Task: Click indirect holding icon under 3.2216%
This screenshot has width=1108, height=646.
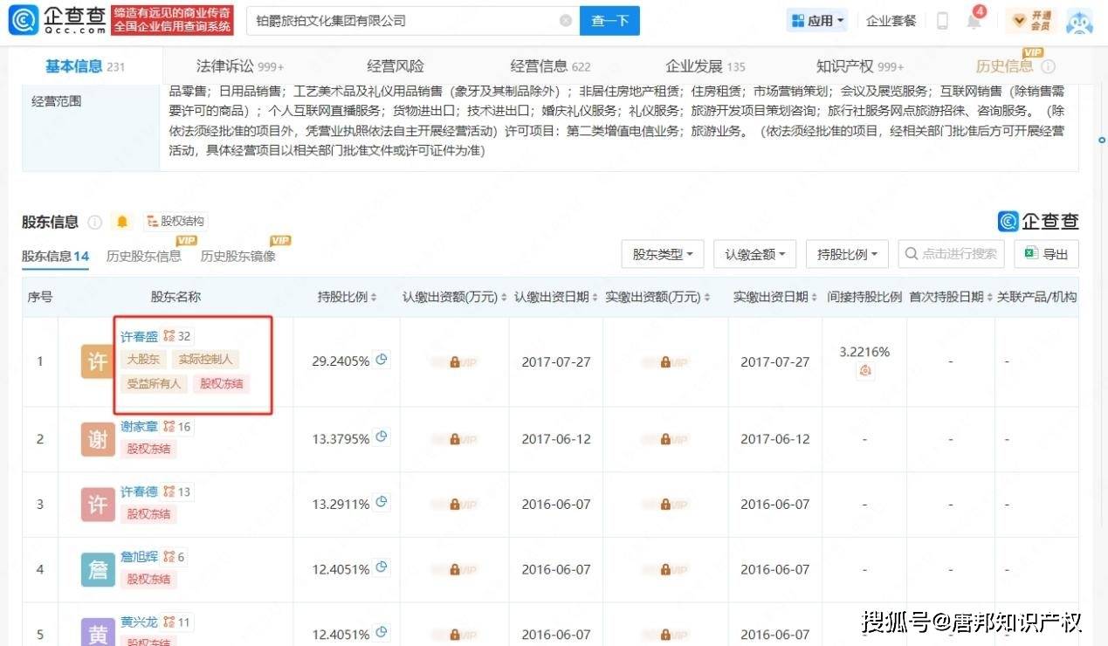Action: [864, 371]
